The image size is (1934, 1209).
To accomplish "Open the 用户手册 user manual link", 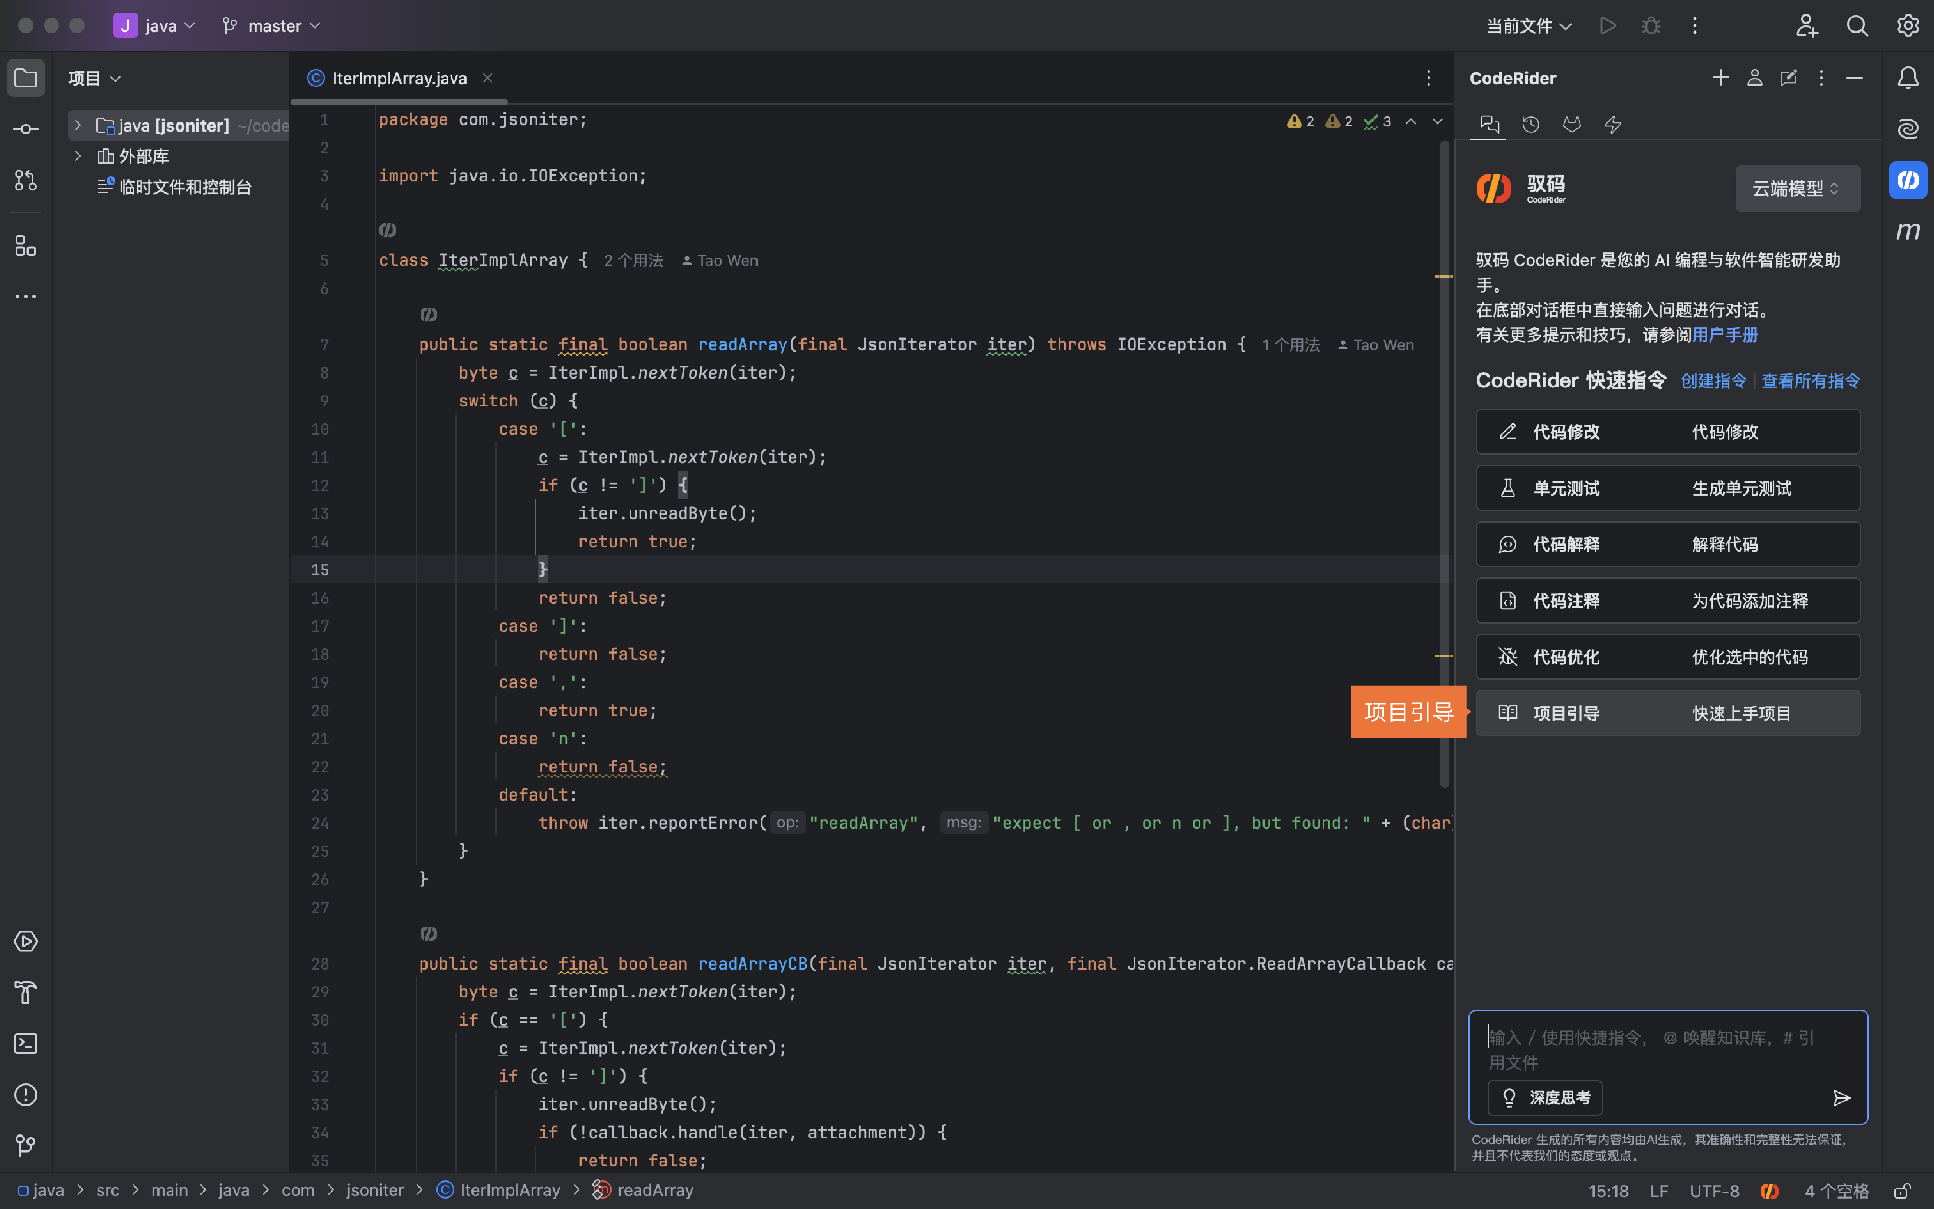I will (1725, 335).
